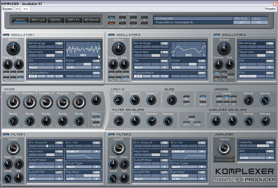Adjust Oscillator 3 PW slider
The height and width of the screenshot is (188, 278).
(256, 76)
